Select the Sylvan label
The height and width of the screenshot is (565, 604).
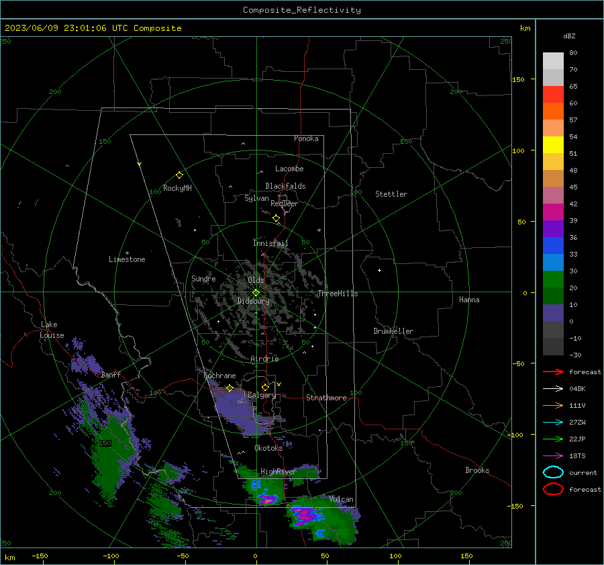[256, 198]
